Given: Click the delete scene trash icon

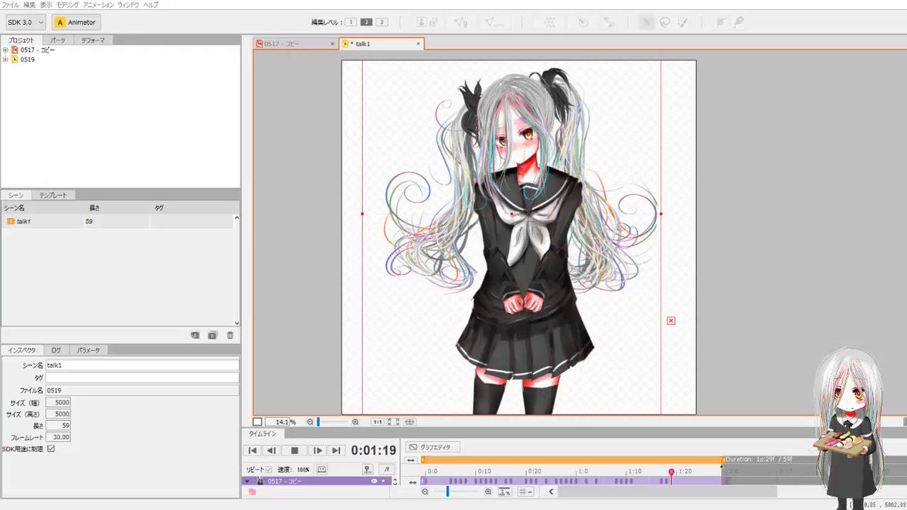Looking at the screenshot, I should point(230,335).
